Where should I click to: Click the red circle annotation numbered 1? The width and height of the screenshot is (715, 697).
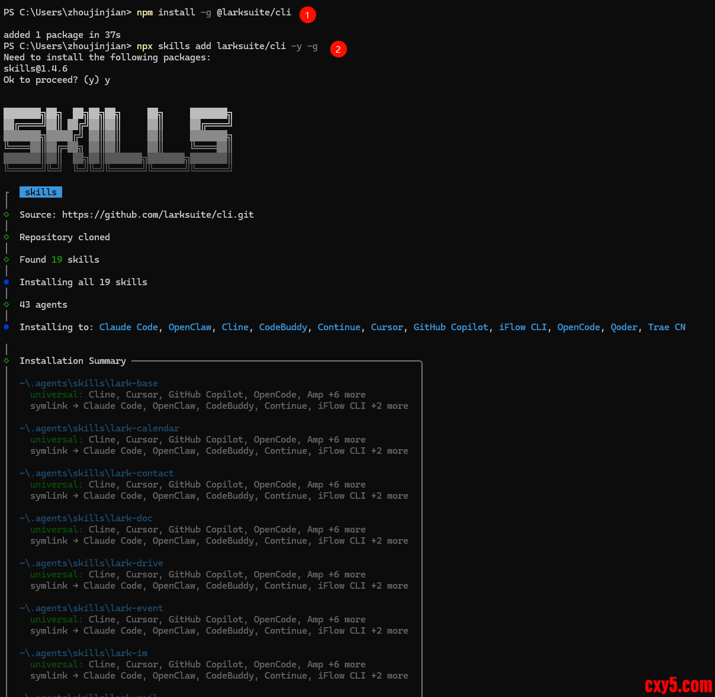click(307, 15)
